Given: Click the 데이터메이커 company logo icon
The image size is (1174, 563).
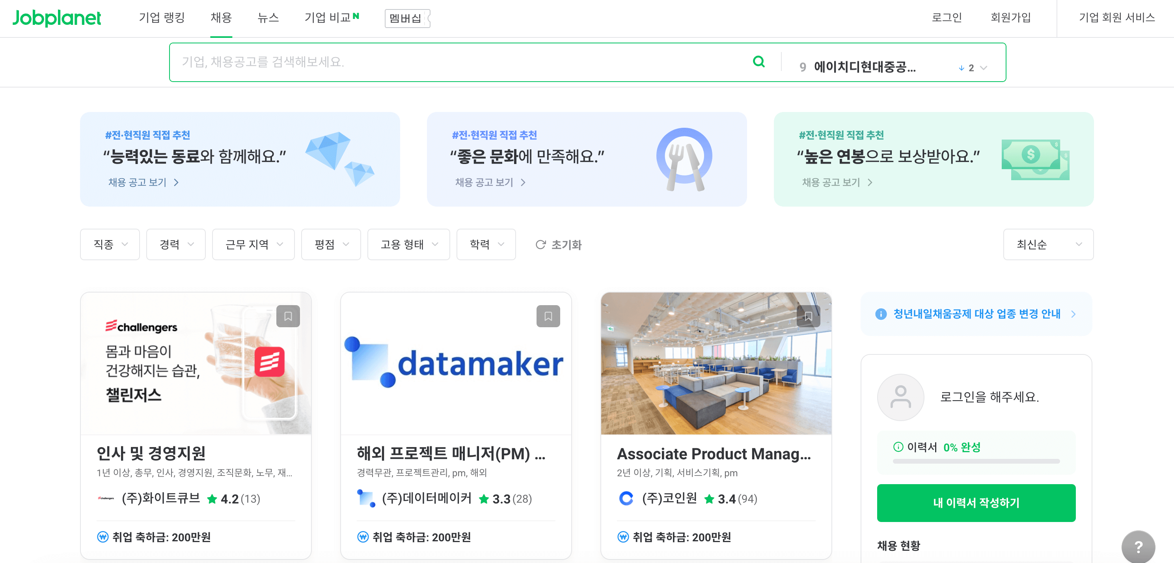Looking at the screenshot, I should click(366, 498).
